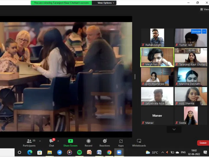Screen dimensions: 209x157
Task: Open Google Chrome from taskbar
Action: tap(109, 152)
